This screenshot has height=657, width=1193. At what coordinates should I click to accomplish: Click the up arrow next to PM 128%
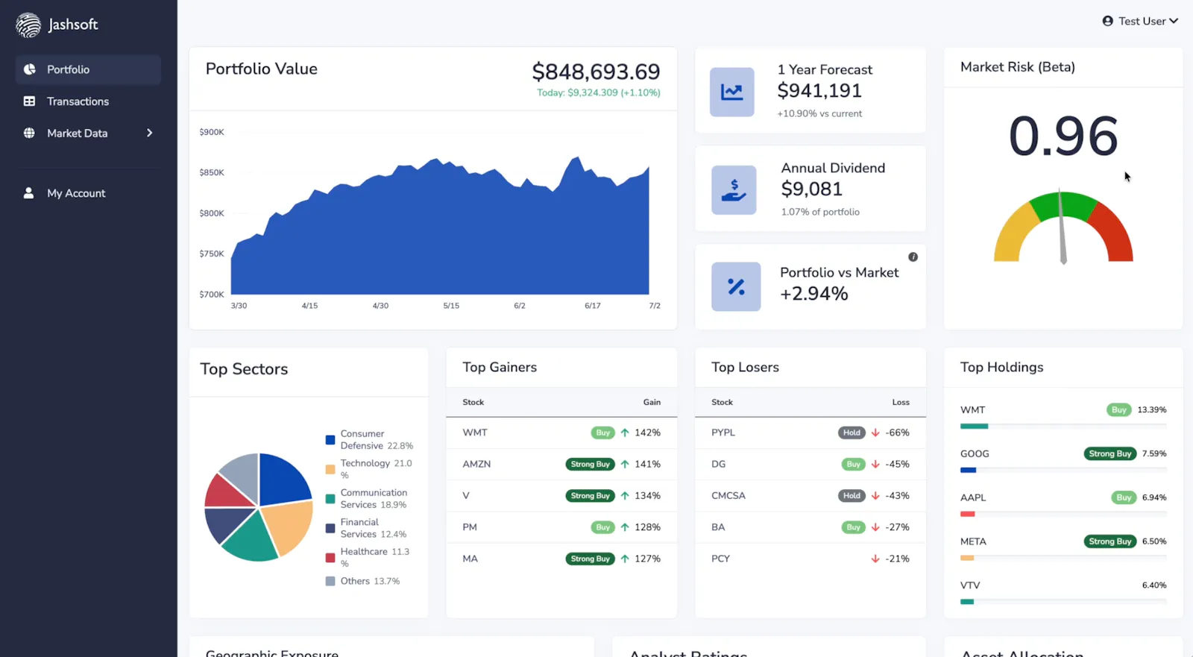click(625, 527)
